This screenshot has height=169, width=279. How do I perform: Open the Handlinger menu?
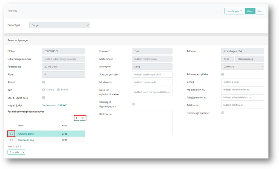point(234,11)
